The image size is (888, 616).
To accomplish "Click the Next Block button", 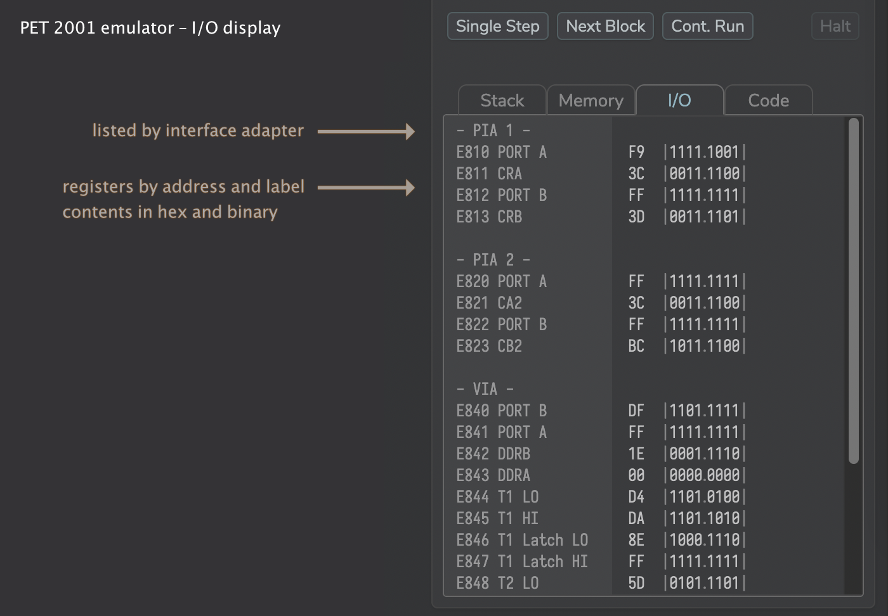I will click(x=605, y=26).
